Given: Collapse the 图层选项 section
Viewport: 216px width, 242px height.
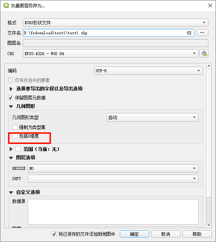Looking at the screenshot, I should (x=11, y=158).
